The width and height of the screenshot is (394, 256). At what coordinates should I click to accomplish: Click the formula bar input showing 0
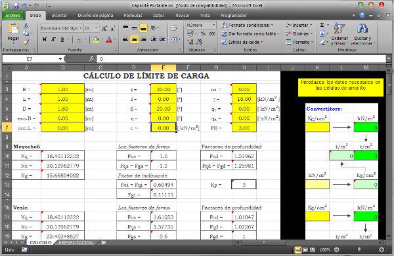click(241, 59)
